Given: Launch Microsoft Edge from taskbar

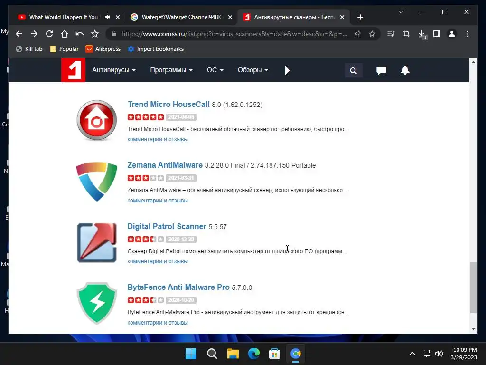Looking at the screenshot, I should click(253, 354).
